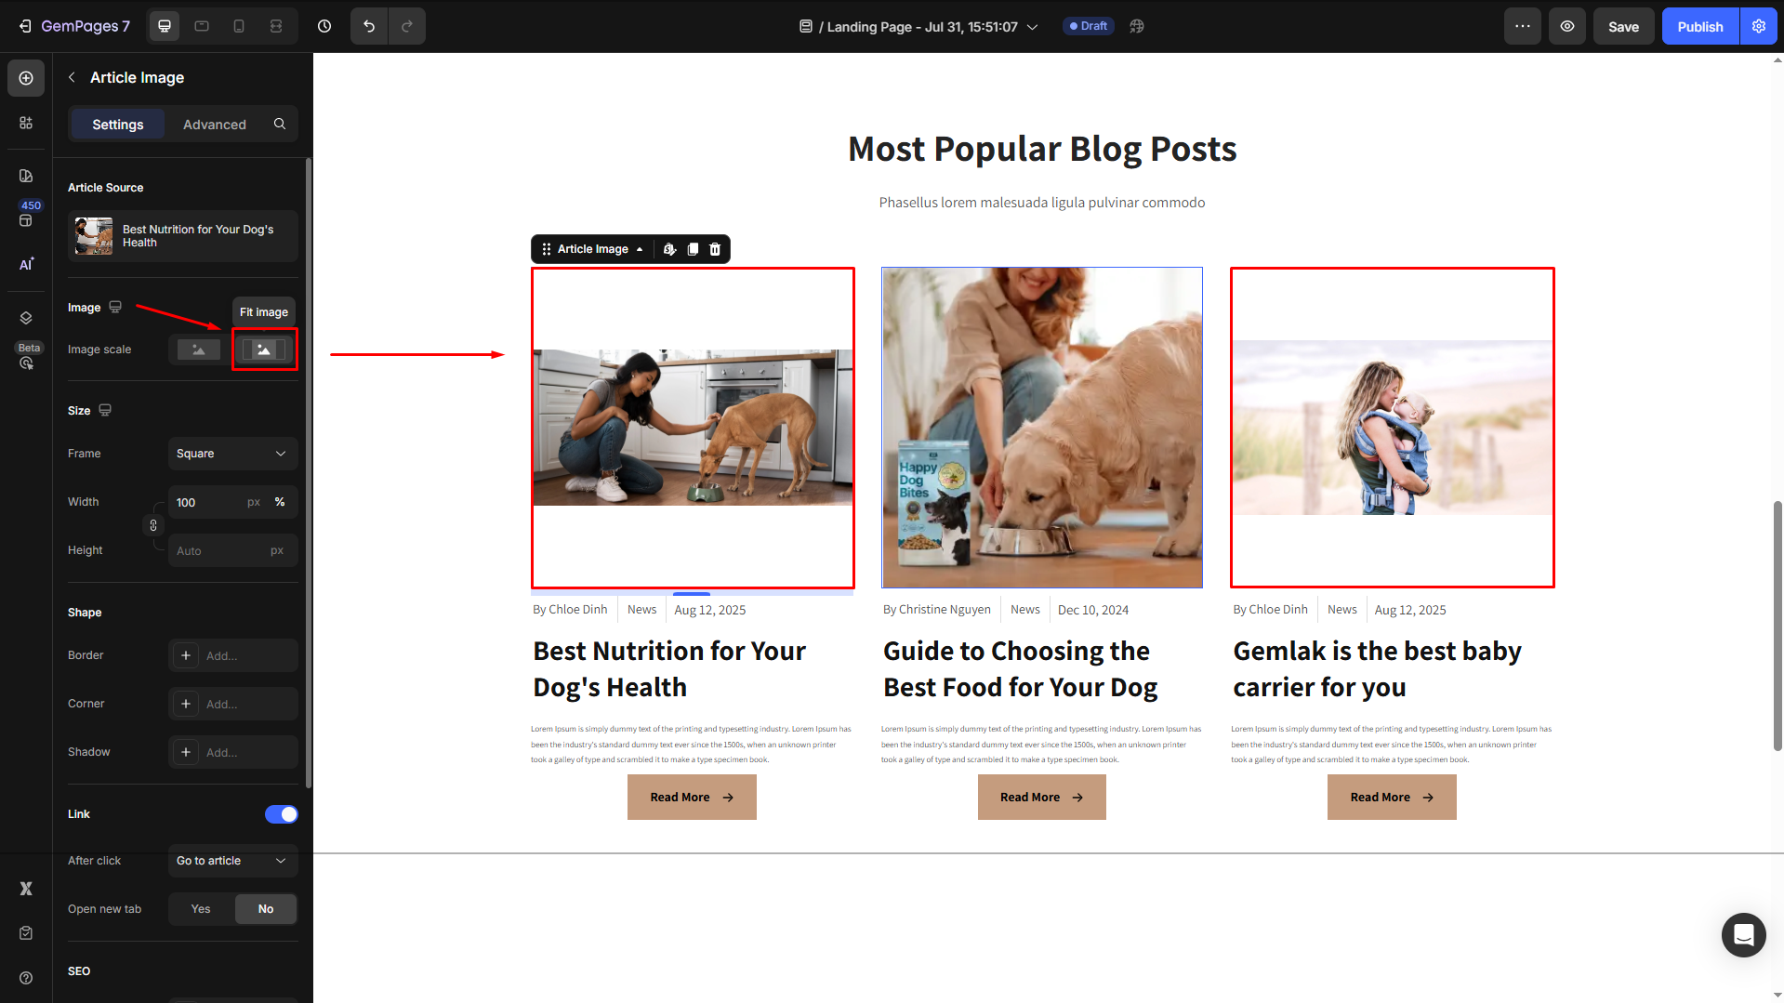Expand the Landing Page title dropdown
The height and width of the screenshot is (1003, 1784).
tap(1033, 27)
